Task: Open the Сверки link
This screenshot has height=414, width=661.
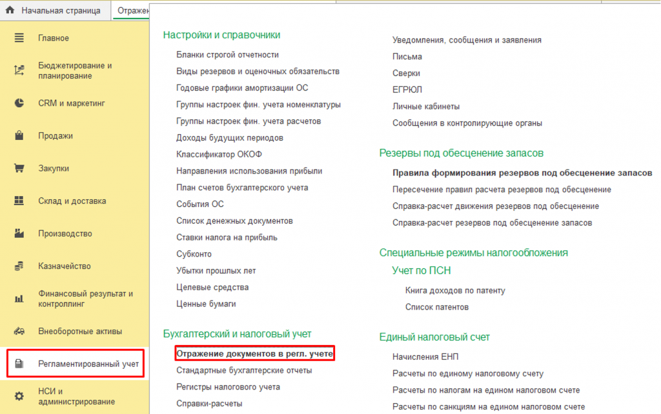Action: [407, 74]
